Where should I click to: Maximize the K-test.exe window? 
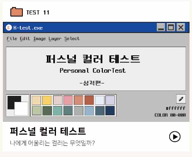pyautogui.click(x=171, y=27)
